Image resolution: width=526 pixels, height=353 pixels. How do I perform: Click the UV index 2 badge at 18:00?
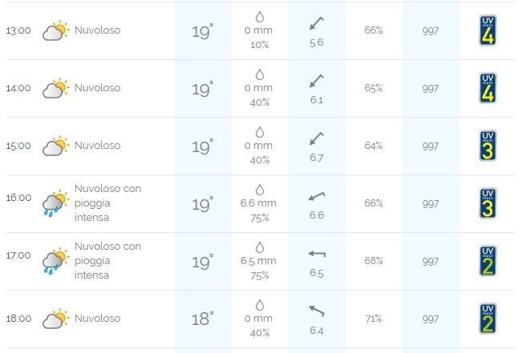tap(487, 319)
